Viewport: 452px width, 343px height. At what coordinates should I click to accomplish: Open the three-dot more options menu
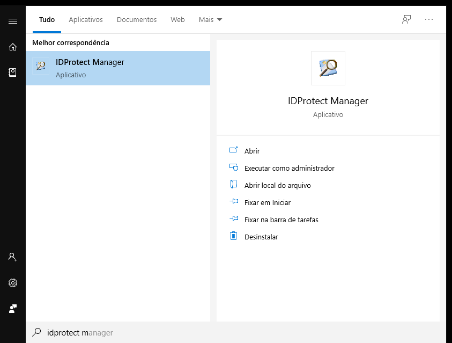pyautogui.click(x=428, y=19)
